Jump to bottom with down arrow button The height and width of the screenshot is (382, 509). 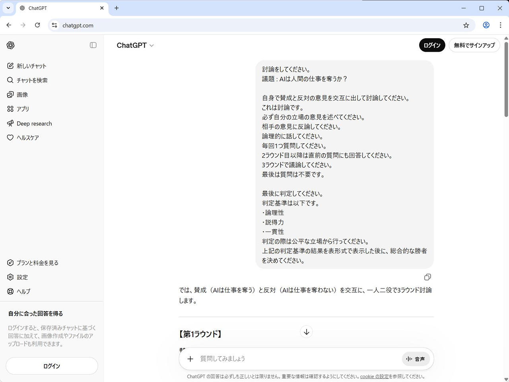pos(306,332)
